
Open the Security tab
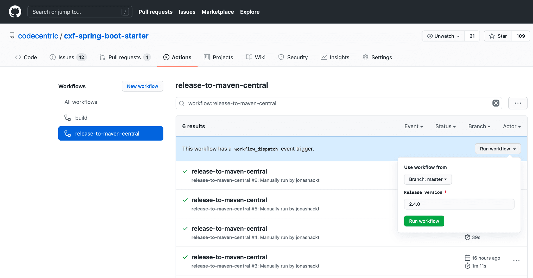tap(293, 57)
